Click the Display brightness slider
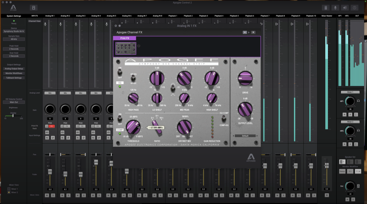Image resolution: width=367 pixels, height=204 pixels. (x=13, y=116)
